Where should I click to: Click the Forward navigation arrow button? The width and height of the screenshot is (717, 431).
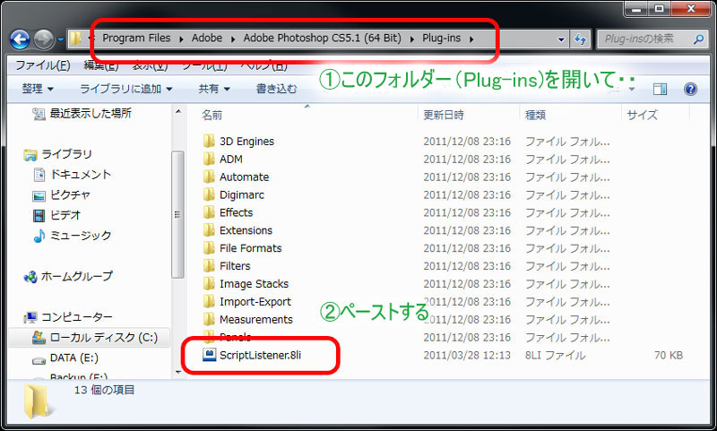point(44,39)
